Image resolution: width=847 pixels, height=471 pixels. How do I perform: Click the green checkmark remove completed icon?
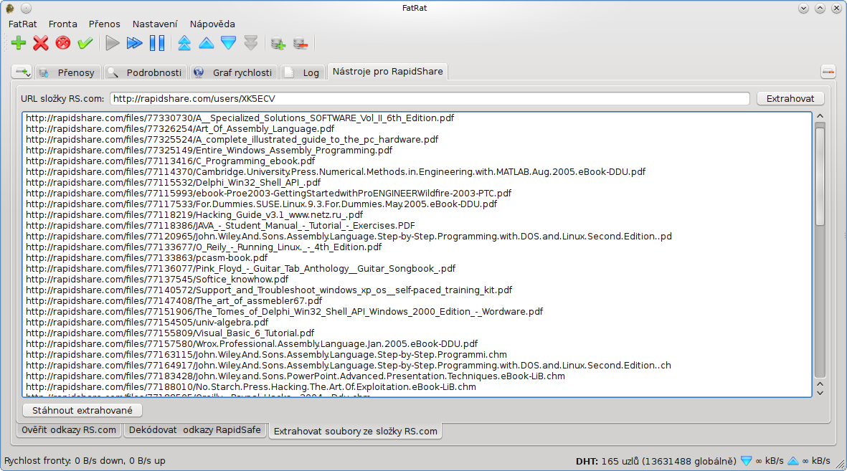[85, 43]
